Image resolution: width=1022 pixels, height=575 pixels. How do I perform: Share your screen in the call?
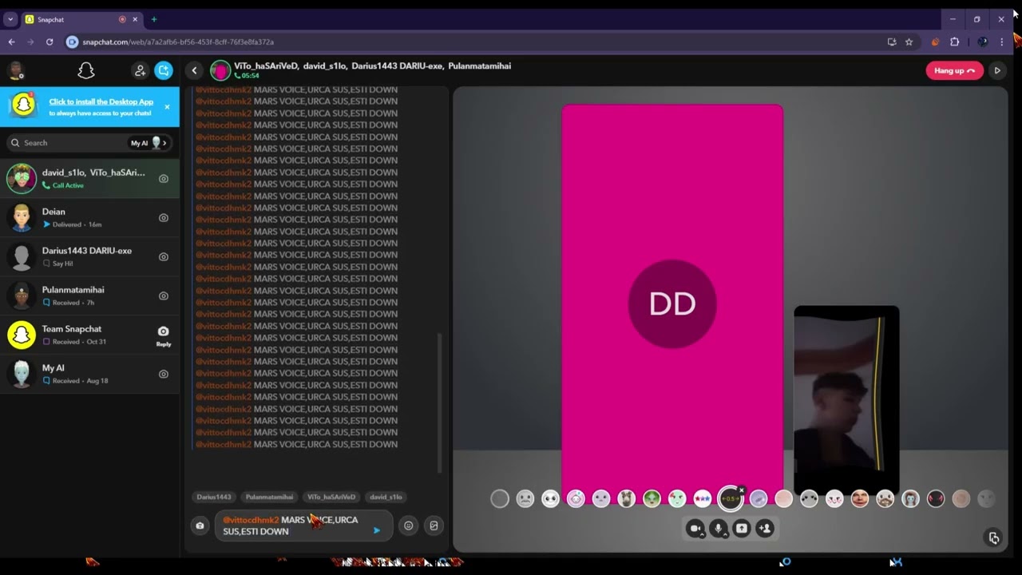[742, 529]
